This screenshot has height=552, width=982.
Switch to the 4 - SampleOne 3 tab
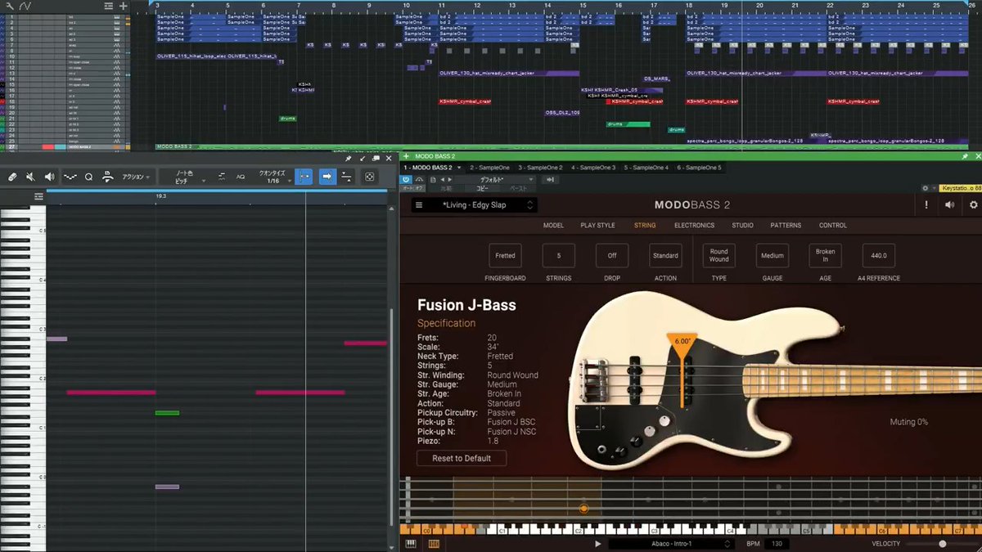[x=593, y=168]
